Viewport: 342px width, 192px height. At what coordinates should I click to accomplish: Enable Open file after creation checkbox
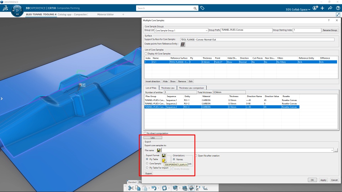coord(196,156)
